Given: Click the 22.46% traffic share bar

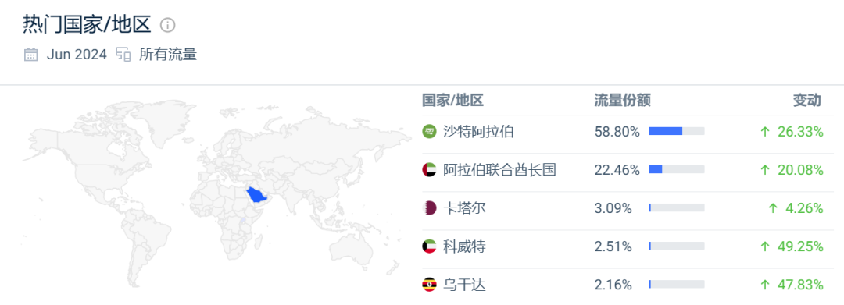Looking at the screenshot, I should [677, 170].
